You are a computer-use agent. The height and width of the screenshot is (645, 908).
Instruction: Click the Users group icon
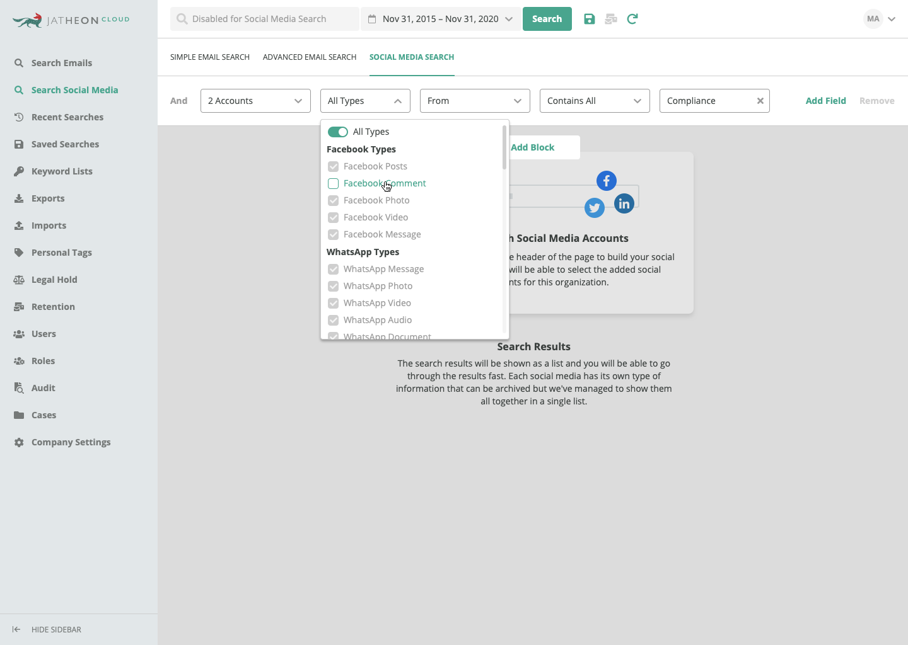click(19, 334)
